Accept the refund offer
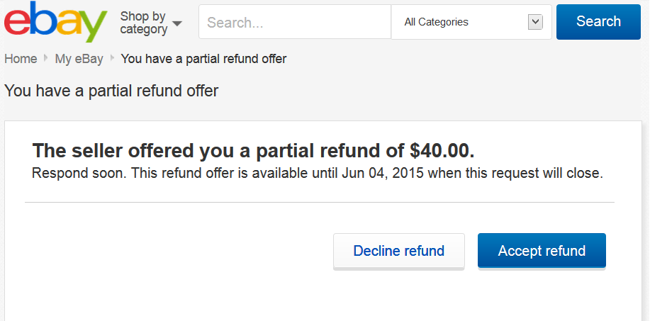 pyautogui.click(x=542, y=251)
